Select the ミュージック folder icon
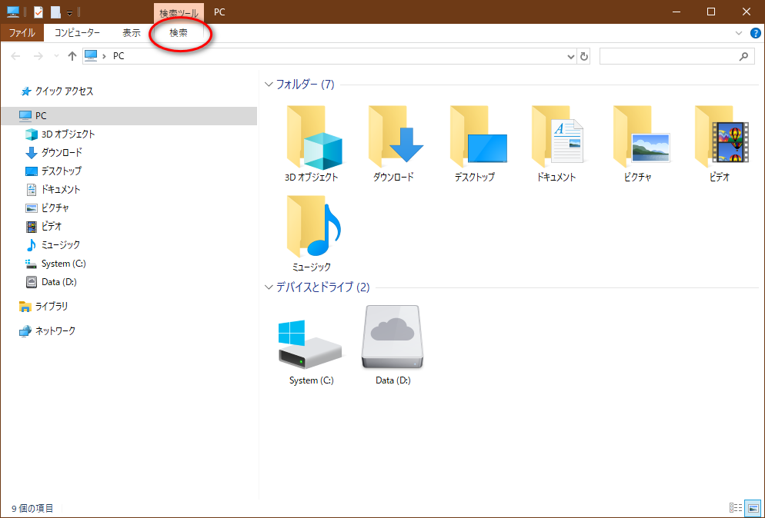The height and width of the screenshot is (518, 765). click(x=312, y=228)
